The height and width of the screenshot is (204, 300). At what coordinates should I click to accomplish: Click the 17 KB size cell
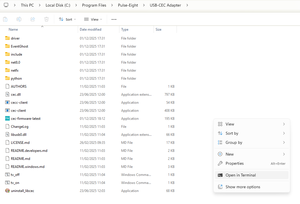tap(170, 142)
